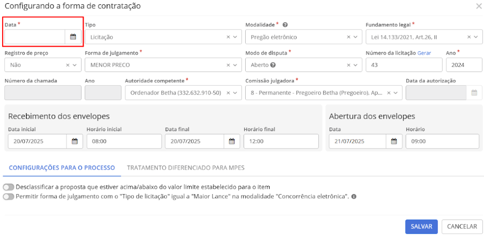Image resolution: width=484 pixels, height=237 pixels.
Task: Toggle Desclassificar a proposta acima/abaixo do limite
Action: pyautogui.click(x=8, y=187)
